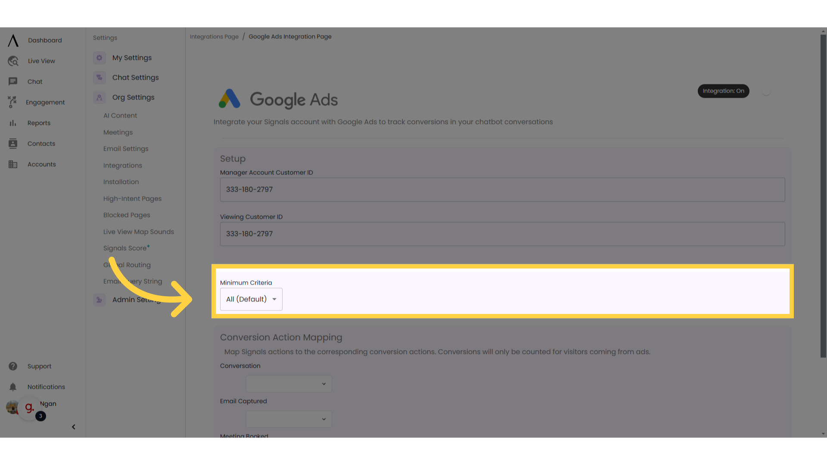Select Admin Settings
This screenshot has height=465, width=827.
pyautogui.click(x=136, y=300)
